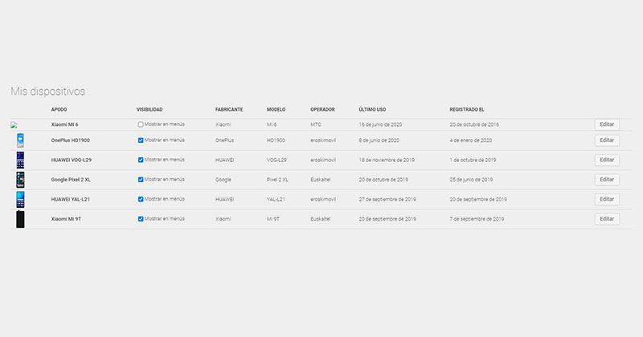
Task: Click the ÚLTIMO USO column header
Action: (x=372, y=110)
